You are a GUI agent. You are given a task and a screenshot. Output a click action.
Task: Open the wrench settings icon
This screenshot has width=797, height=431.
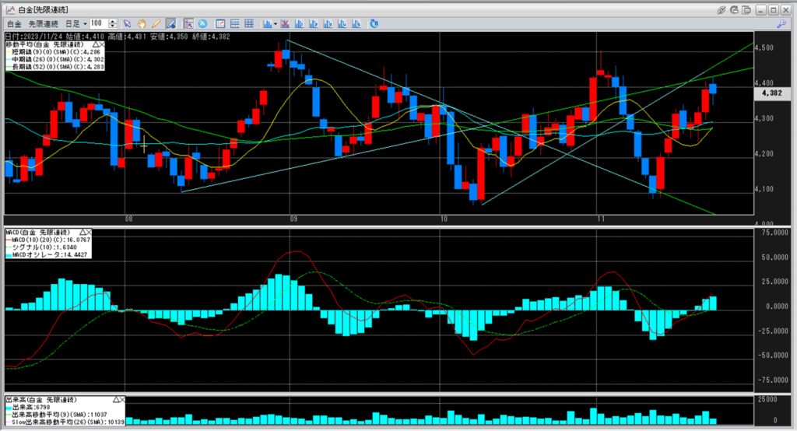[x=781, y=24]
